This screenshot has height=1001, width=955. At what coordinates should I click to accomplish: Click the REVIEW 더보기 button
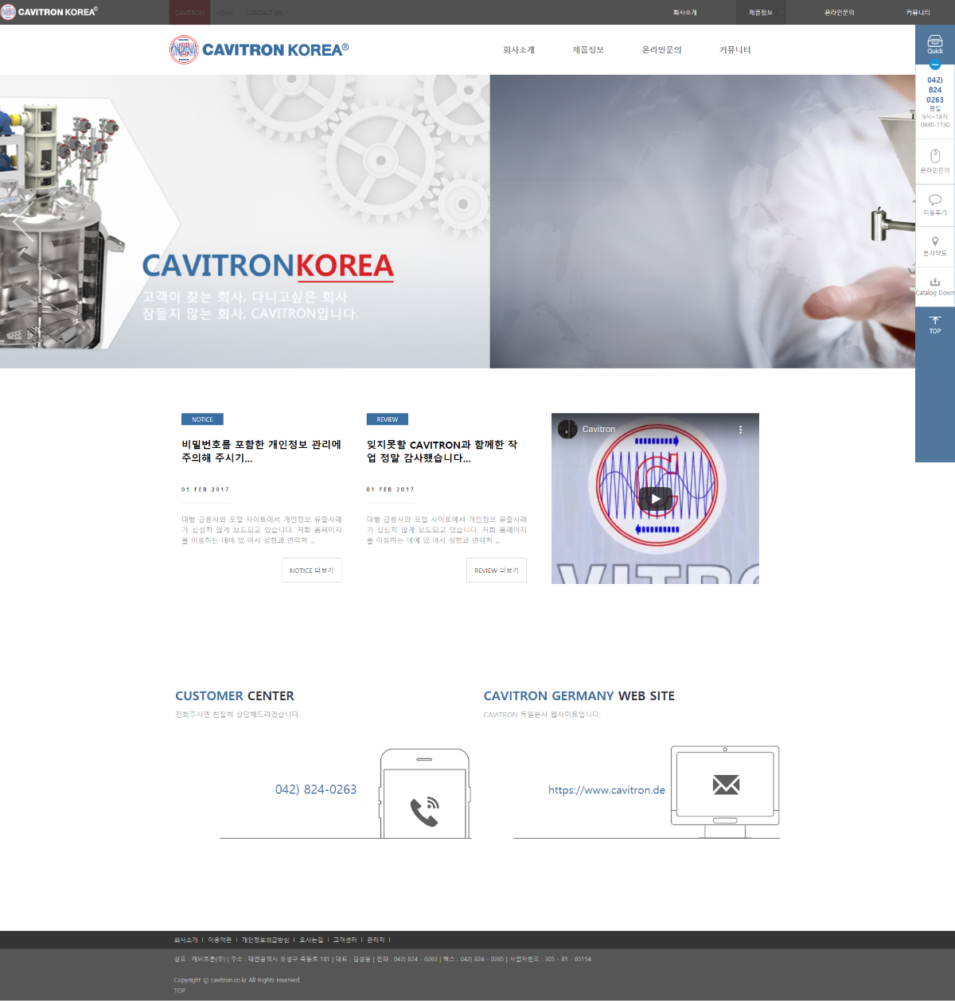tap(496, 571)
